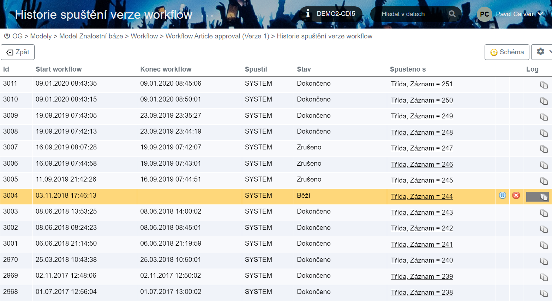Sort by Spuštěno s column
This screenshot has height=301, width=552.
pos(408,69)
